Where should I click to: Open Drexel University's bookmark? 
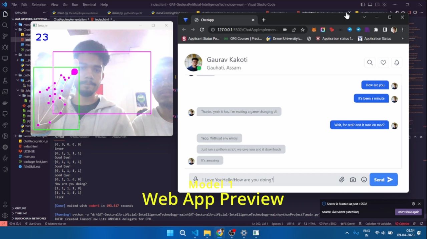tap(284, 39)
